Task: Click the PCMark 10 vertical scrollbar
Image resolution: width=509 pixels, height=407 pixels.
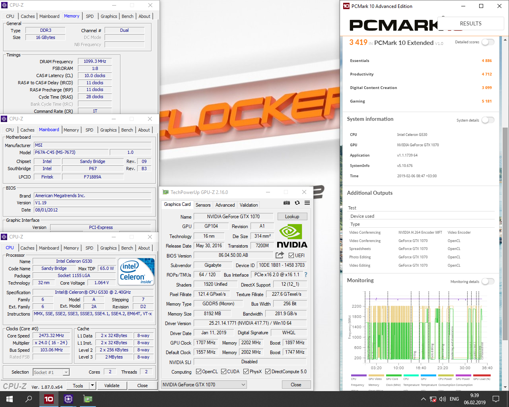Action: pyautogui.click(x=505, y=234)
